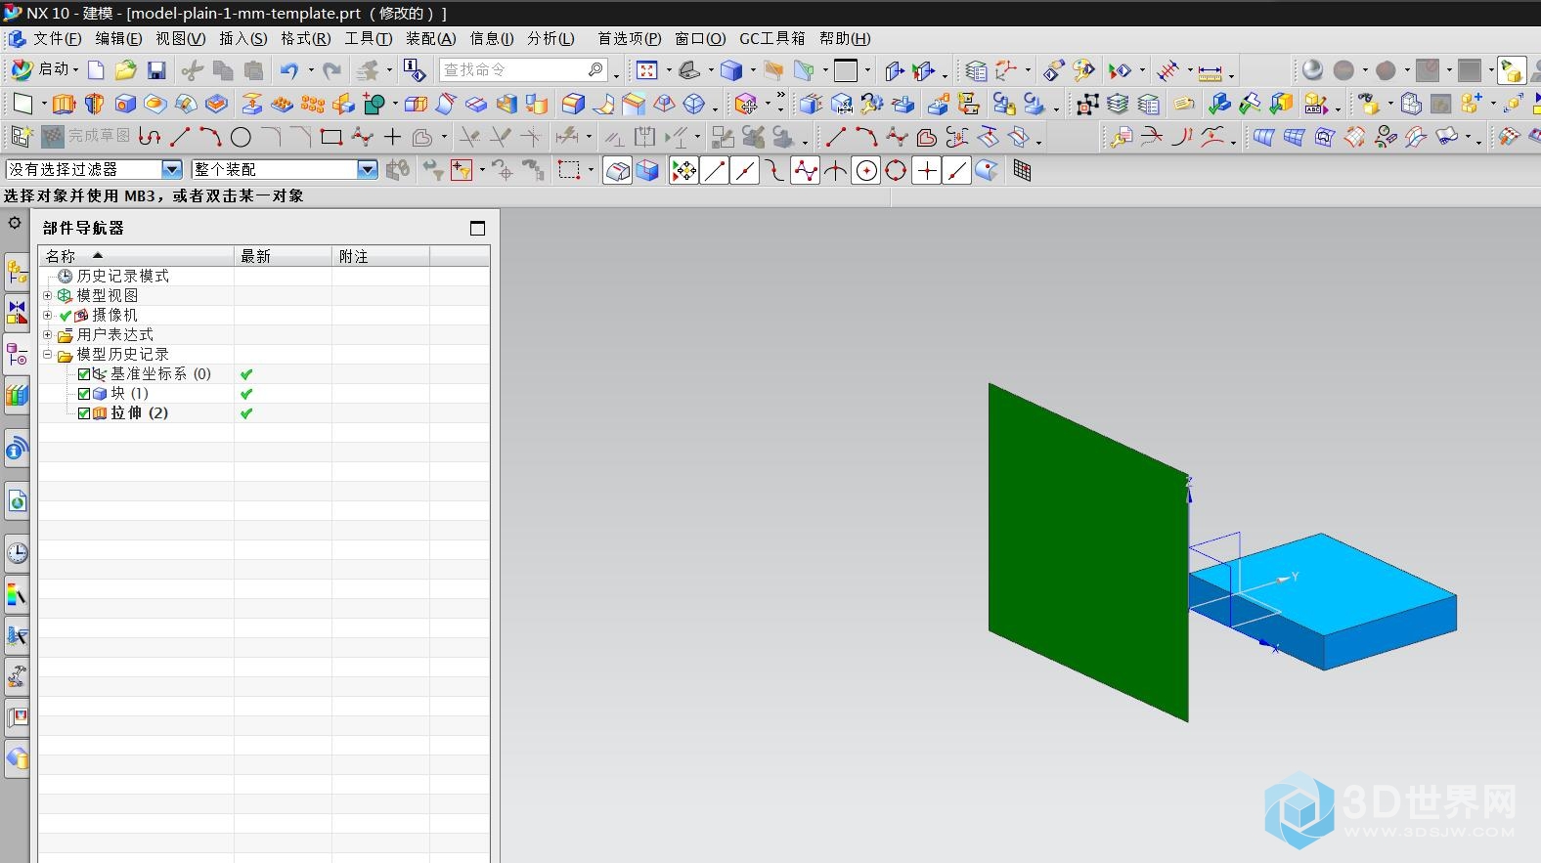This screenshot has height=863, width=1541.
Task: Open the Assembly Navigator sidebar tab
Action: 17,272
